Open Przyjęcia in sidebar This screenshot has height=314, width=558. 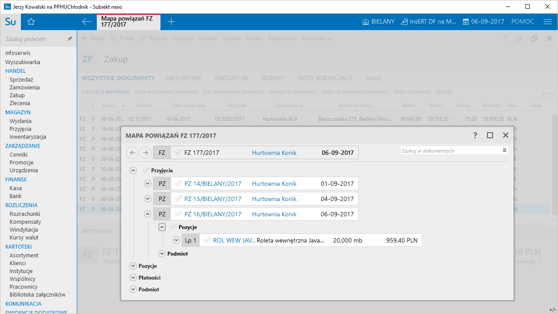pos(20,129)
